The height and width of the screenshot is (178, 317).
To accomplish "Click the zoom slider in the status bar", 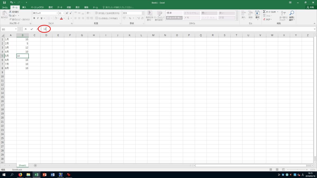I will coord(297,170).
